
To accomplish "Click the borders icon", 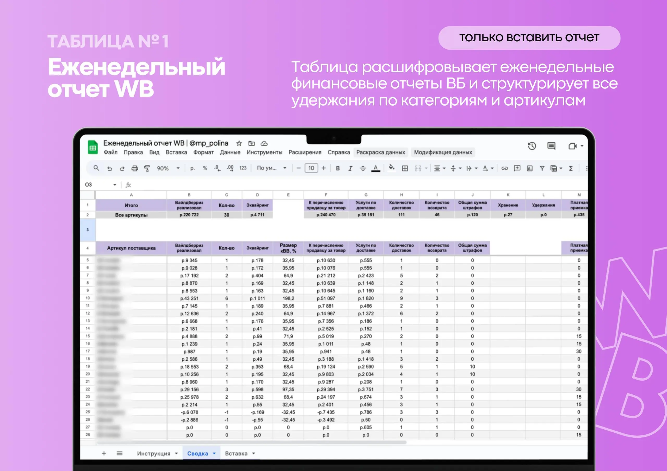I will (405, 168).
